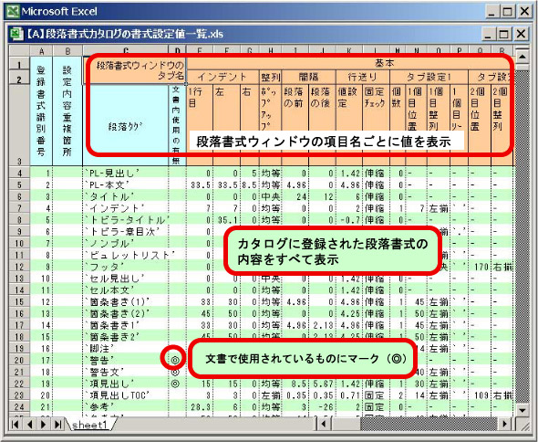The height and width of the screenshot is (442, 538).
Task: Click the Microsoft Excel application icon
Action: [13, 12]
